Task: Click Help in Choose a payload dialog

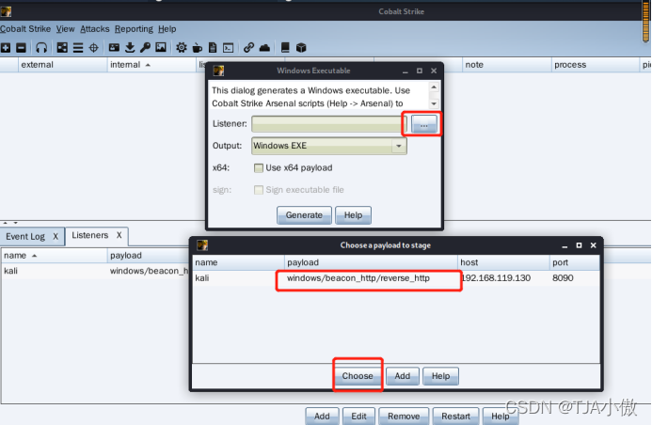Action: pyautogui.click(x=440, y=376)
